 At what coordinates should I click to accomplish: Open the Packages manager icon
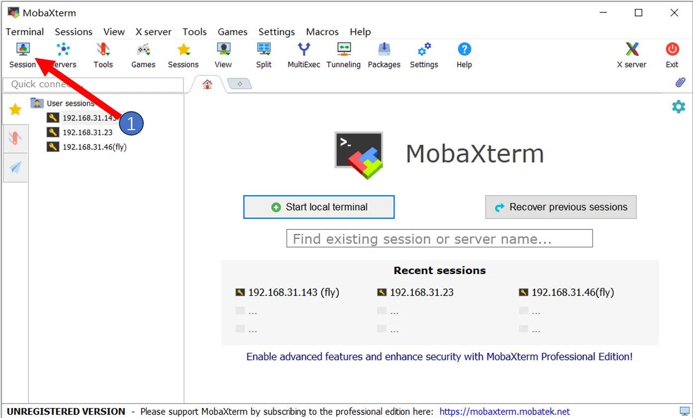(x=384, y=55)
